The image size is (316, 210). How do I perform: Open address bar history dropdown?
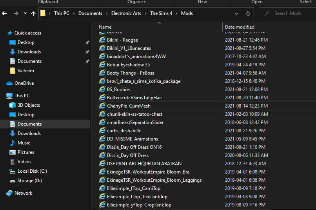236,14
